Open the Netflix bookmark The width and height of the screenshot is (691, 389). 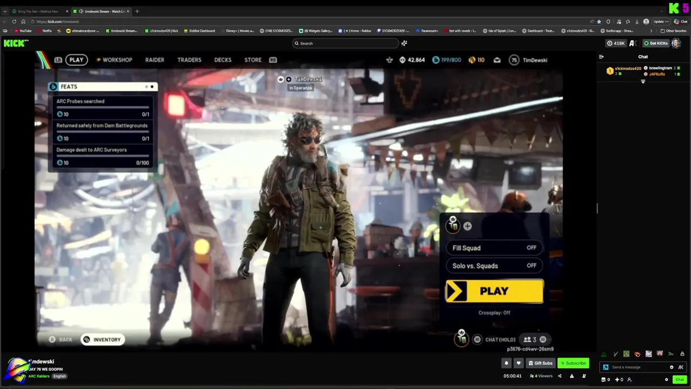point(44,31)
